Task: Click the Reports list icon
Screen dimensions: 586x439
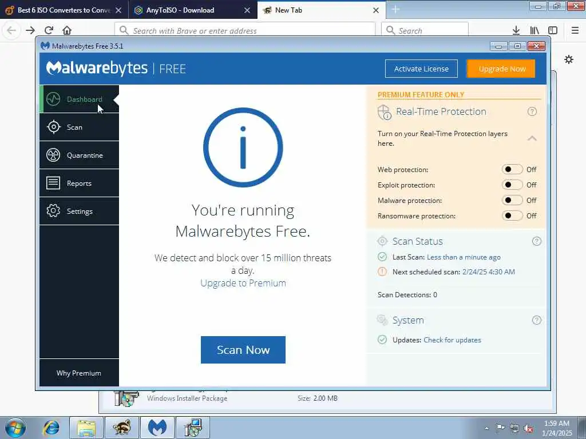Action: pyautogui.click(x=53, y=183)
